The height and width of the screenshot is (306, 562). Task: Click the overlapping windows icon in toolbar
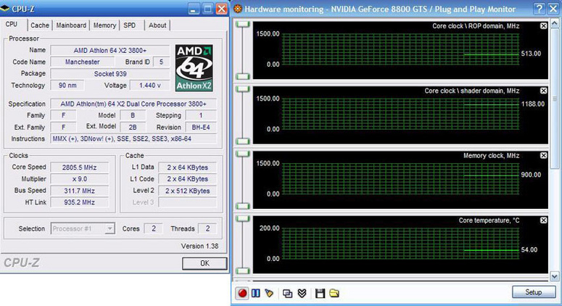288,293
